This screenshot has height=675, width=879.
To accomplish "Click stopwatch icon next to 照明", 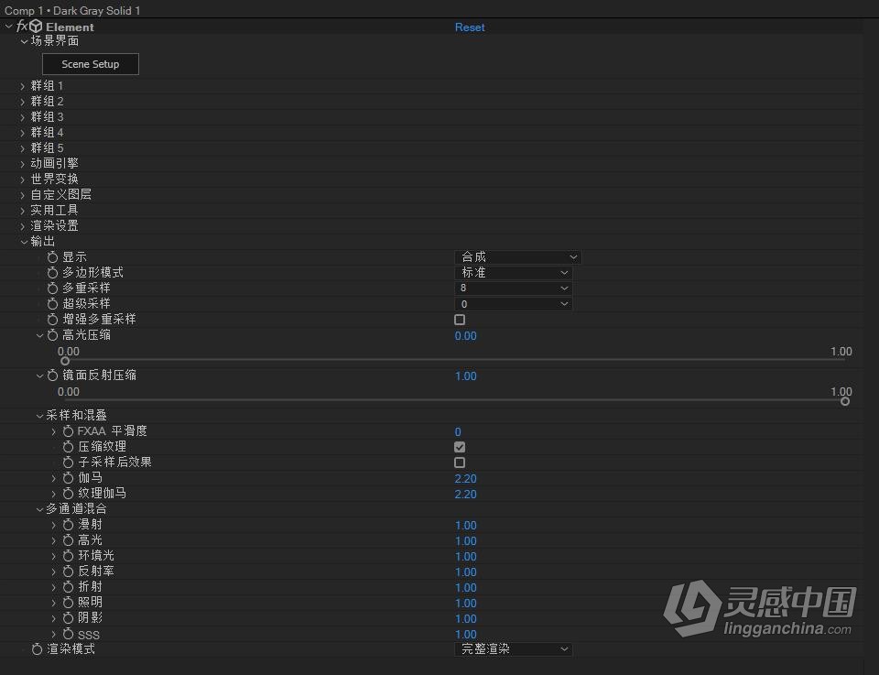I will pos(69,602).
